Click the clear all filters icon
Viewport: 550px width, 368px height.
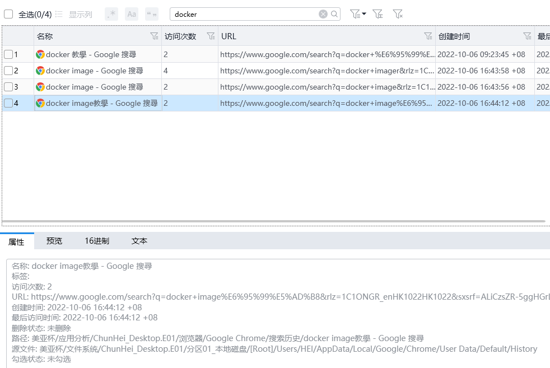pos(398,14)
